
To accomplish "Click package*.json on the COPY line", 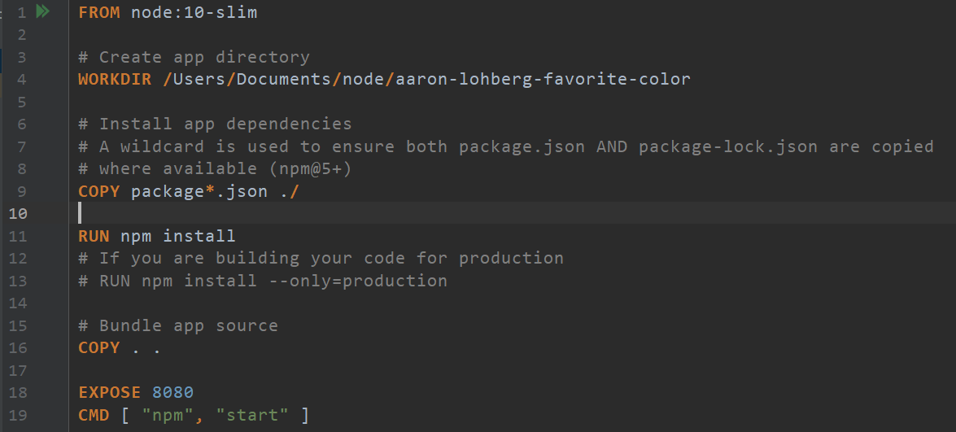I will click(199, 192).
